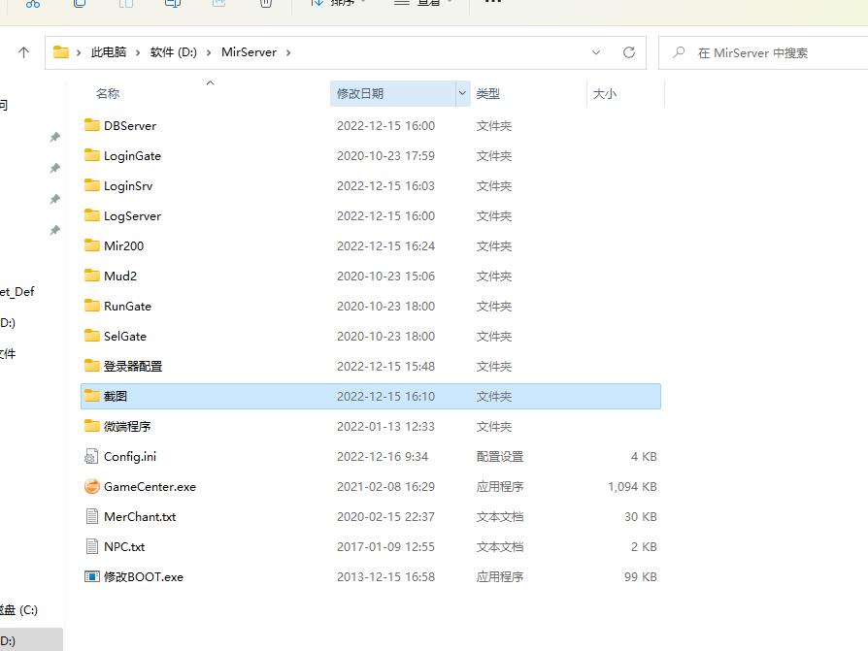Select the Mir200 folder icon
868x651 pixels.
92,245
